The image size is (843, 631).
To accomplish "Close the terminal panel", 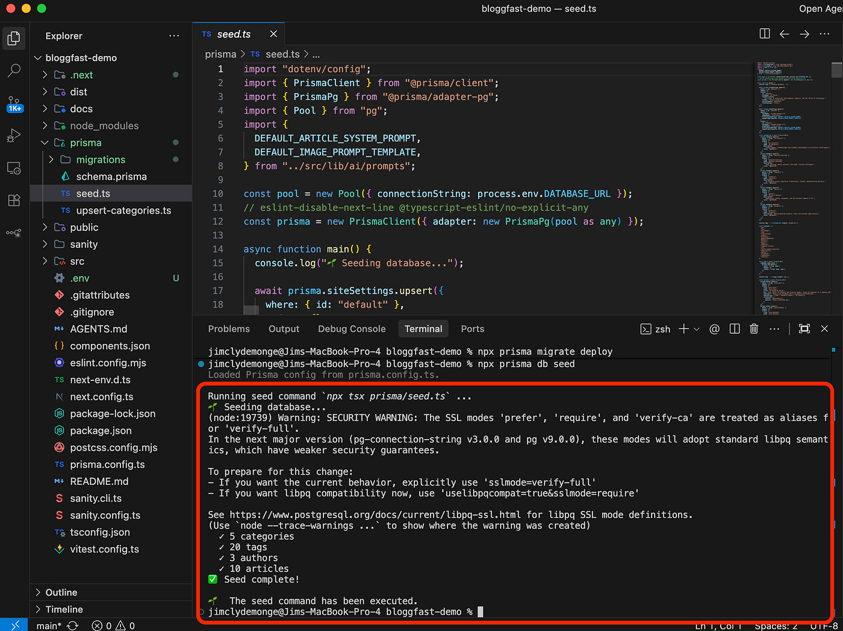I will pyautogui.click(x=824, y=328).
